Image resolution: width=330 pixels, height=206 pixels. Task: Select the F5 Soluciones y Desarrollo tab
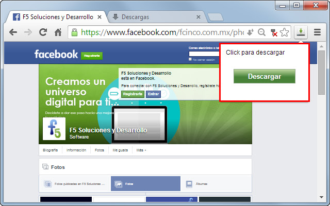click(58, 17)
